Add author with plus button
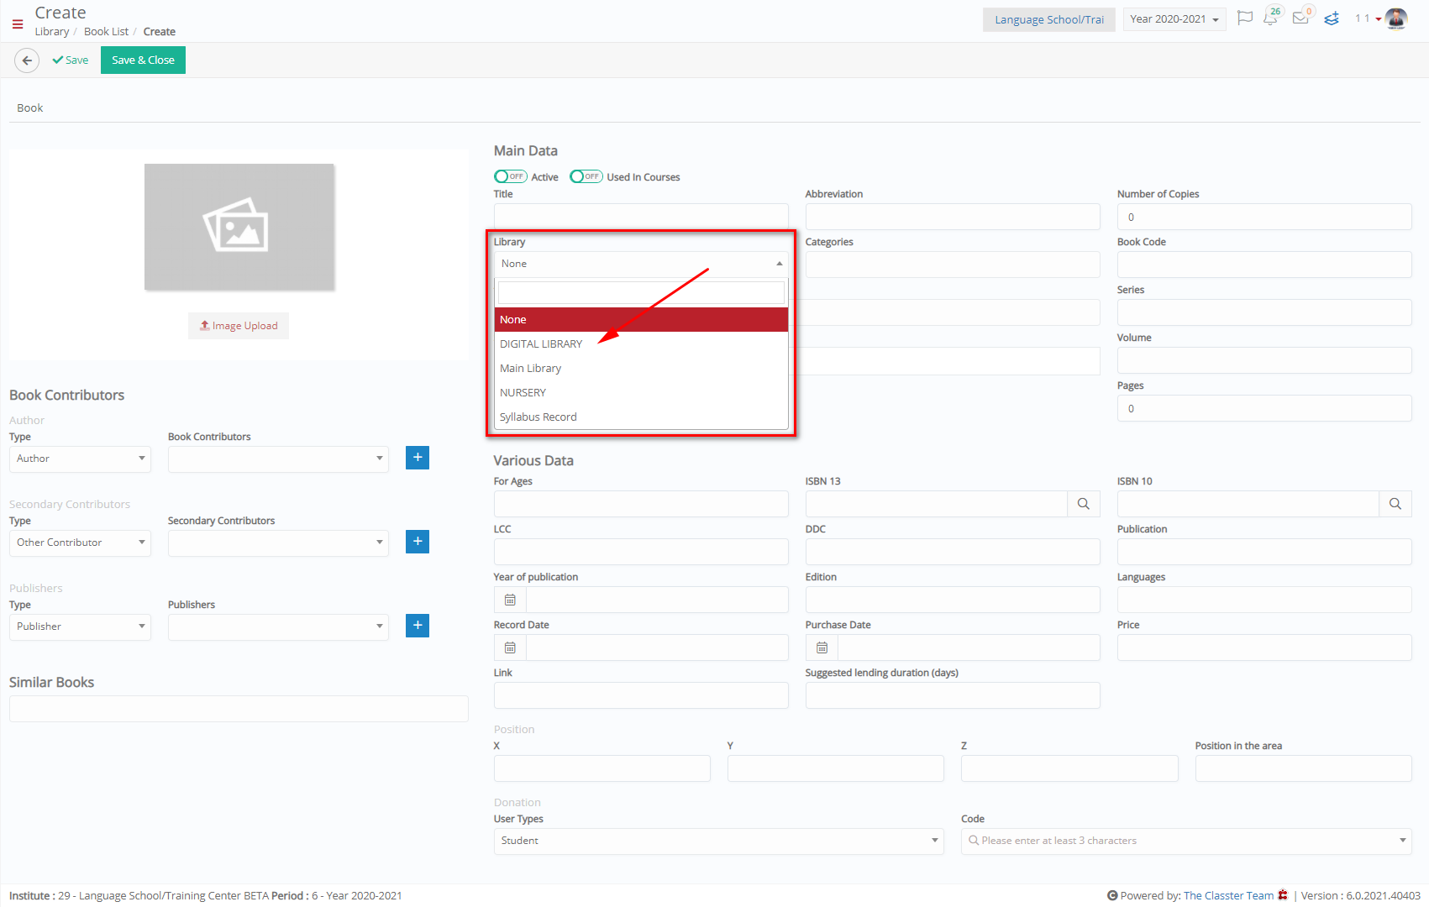This screenshot has height=907, width=1429. click(418, 458)
